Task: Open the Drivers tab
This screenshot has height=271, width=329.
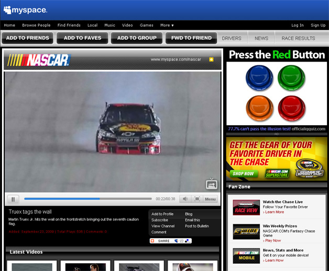Action: click(232, 38)
